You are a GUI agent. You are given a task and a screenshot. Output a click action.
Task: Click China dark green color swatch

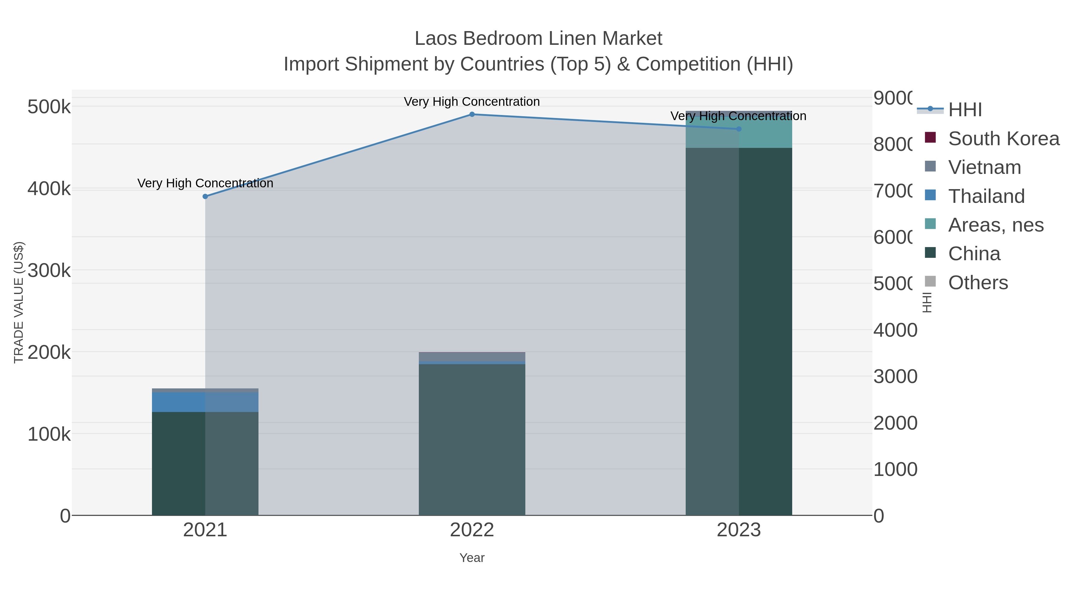930,252
